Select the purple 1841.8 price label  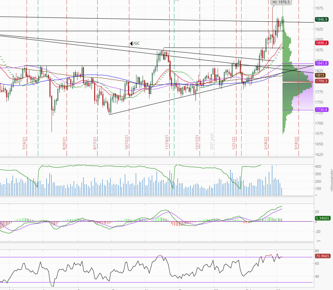point(321,63)
